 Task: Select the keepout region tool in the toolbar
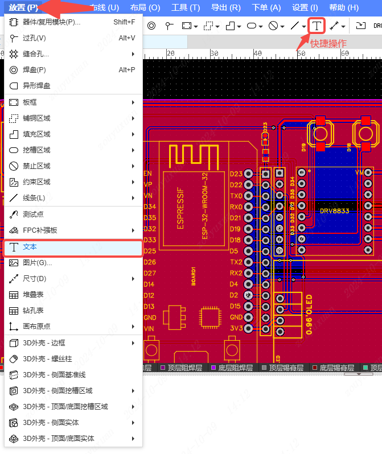(x=273, y=26)
